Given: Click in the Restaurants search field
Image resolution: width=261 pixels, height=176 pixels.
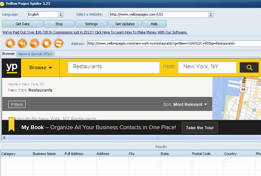Looking at the screenshot, I should 114,68.
